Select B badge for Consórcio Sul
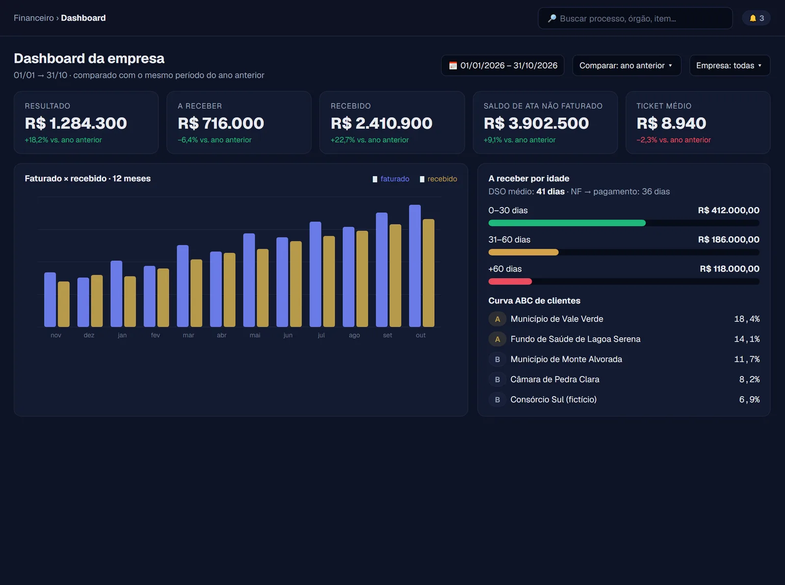This screenshot has width=785, height=585. click(x=497, y=399)
